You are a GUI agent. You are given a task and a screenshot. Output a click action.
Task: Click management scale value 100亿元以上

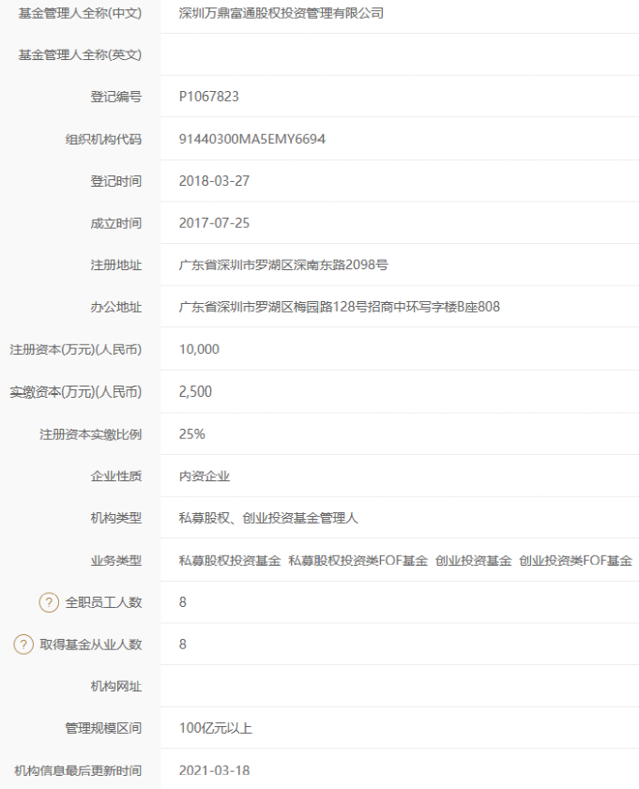point(216,728)
